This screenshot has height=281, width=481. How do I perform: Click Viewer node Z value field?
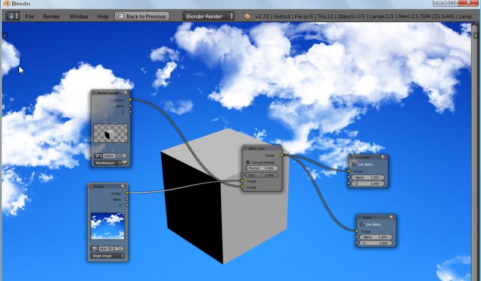[x=376, y=243]
